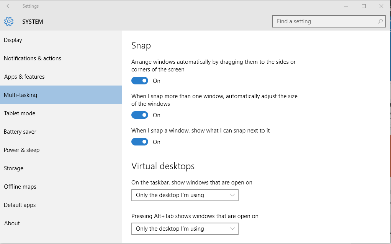Click the back arrow in title bar
Viewport: 391px width, 244px height.
9,6
